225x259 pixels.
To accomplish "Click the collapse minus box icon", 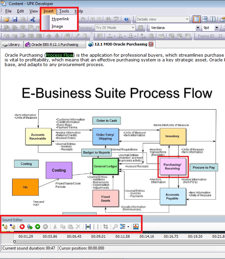I will 99,19.
